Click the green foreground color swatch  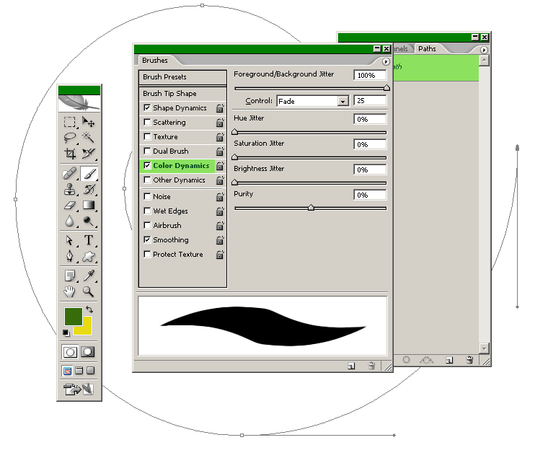pos(73,316)
